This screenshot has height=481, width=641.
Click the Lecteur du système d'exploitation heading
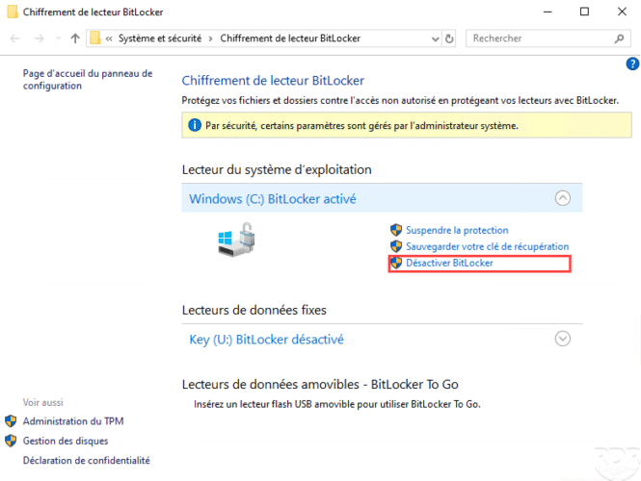click(277, 169)
